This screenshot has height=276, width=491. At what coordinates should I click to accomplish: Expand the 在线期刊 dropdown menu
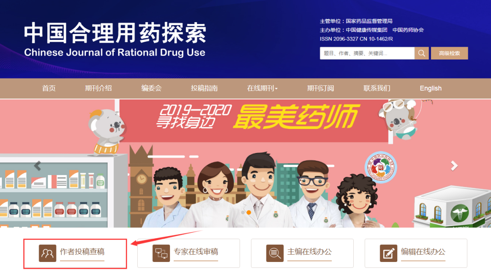tap(262, 88)
